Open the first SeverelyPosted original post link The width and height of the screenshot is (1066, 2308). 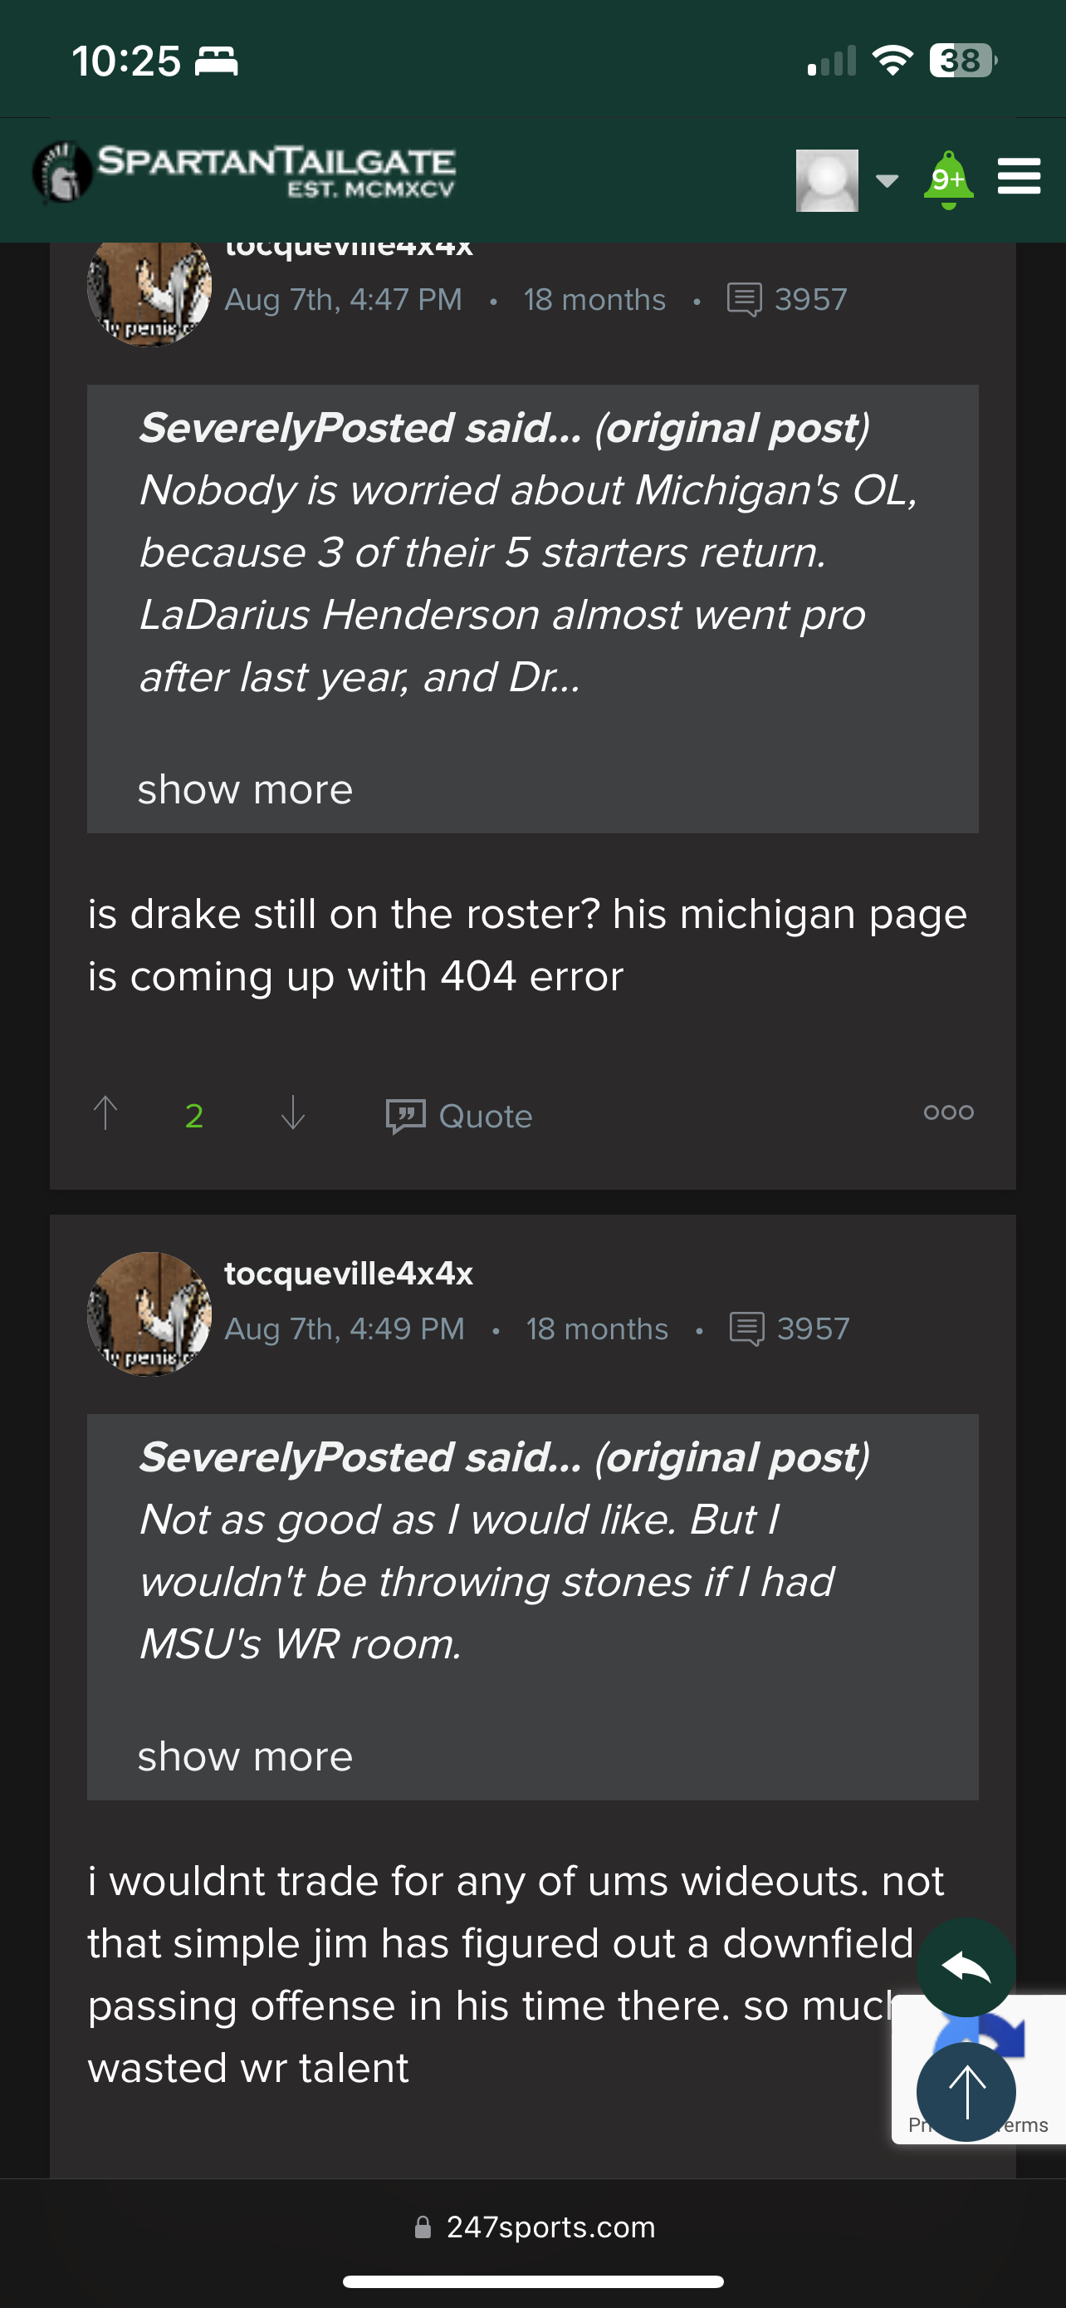(x=731, y=428)
